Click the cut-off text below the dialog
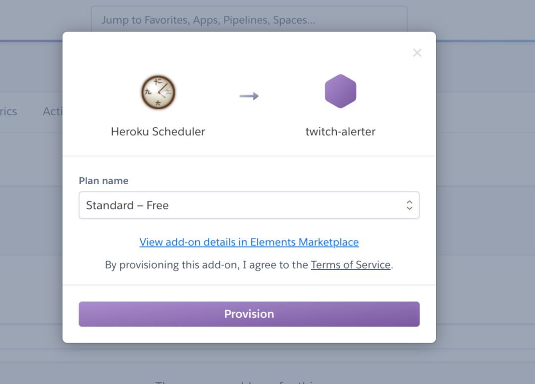This screenshot has width=535, height=384. [239, 382]
